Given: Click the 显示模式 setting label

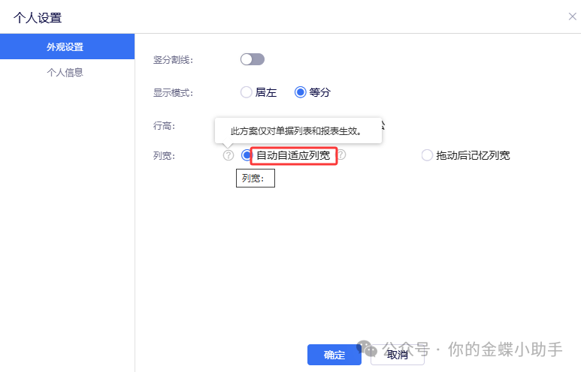Looking at the screenshot, I should point(173,92).
